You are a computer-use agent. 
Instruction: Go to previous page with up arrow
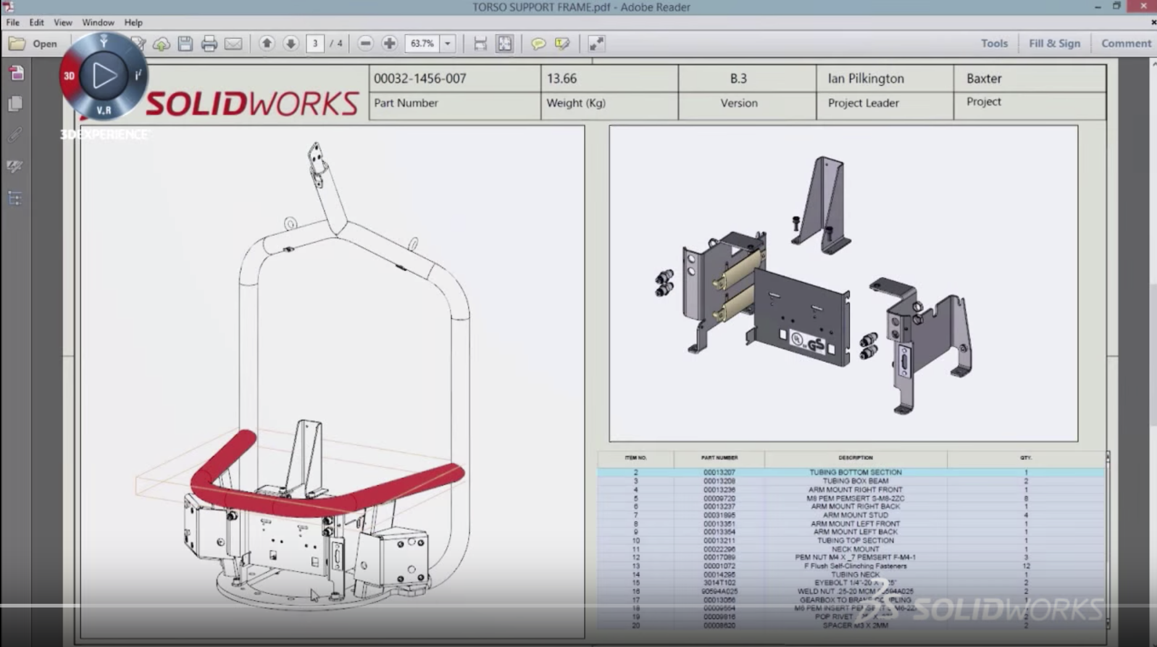(267, 44)
